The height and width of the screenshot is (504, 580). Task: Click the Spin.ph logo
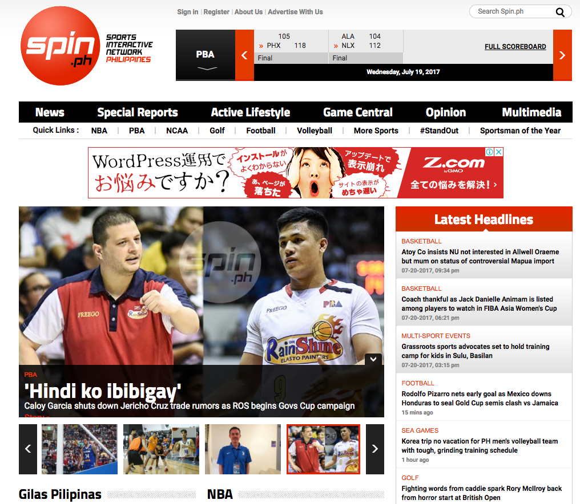click(61, 46)
